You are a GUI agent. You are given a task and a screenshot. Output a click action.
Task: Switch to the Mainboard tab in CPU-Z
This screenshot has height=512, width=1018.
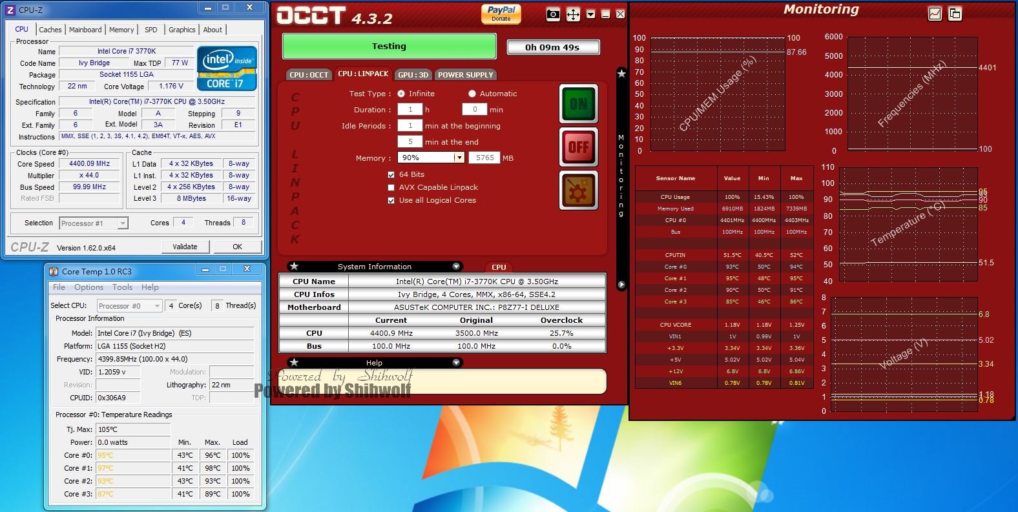tap(85, 30)
